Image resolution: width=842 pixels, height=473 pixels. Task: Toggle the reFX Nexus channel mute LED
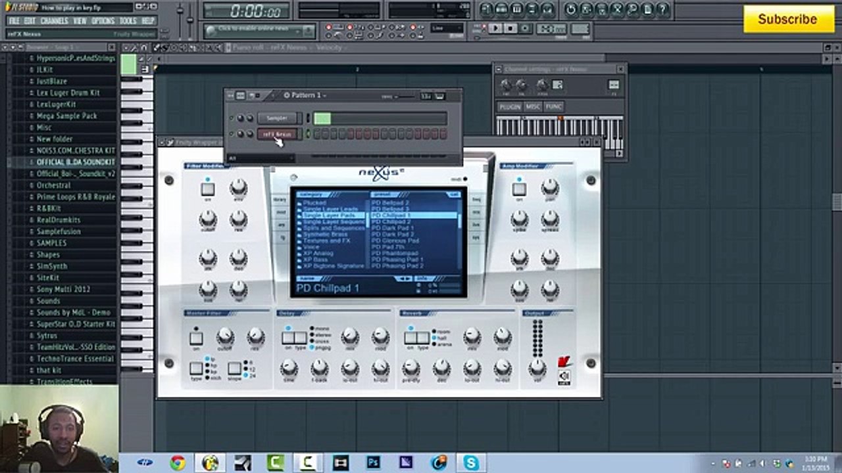click(x=232, y=134)
